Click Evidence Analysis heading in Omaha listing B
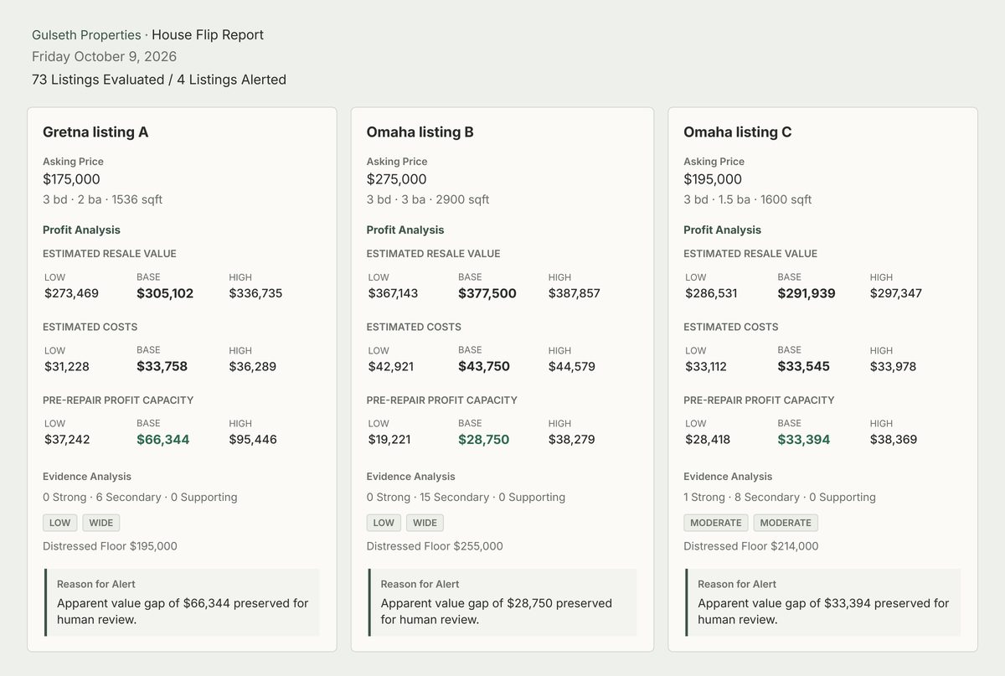This screenshot has width=1005, height=676. click(411, 477)
